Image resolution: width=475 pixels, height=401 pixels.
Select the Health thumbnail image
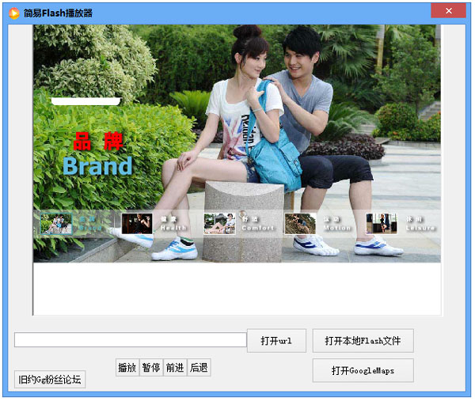coord(137,224)
